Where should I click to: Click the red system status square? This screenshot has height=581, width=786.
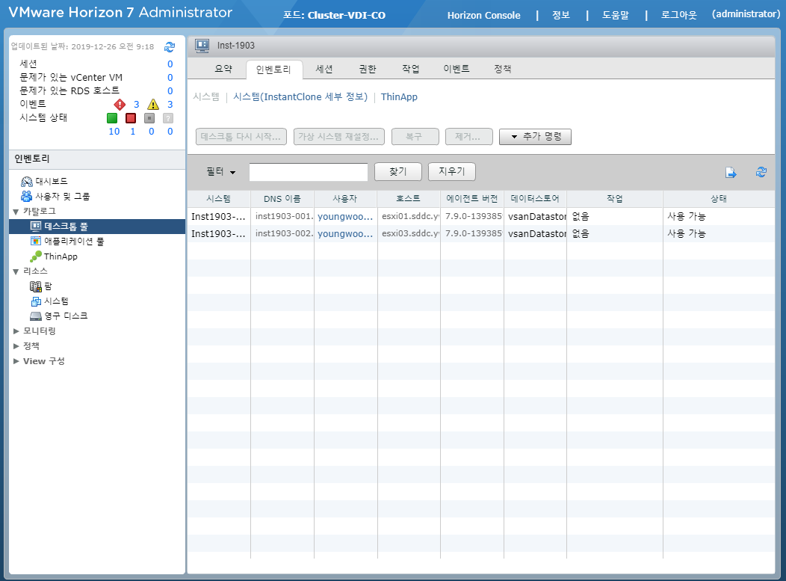point(131,118)
